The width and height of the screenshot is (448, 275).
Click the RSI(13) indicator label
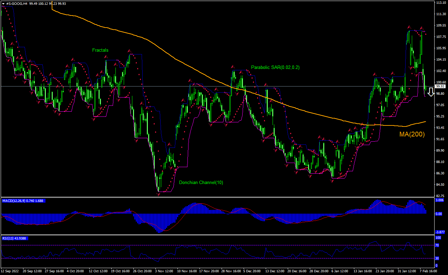tap(9, 238)
